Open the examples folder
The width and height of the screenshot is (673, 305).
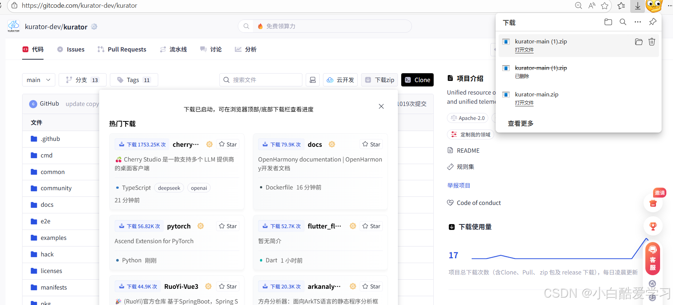pos(53,238)
